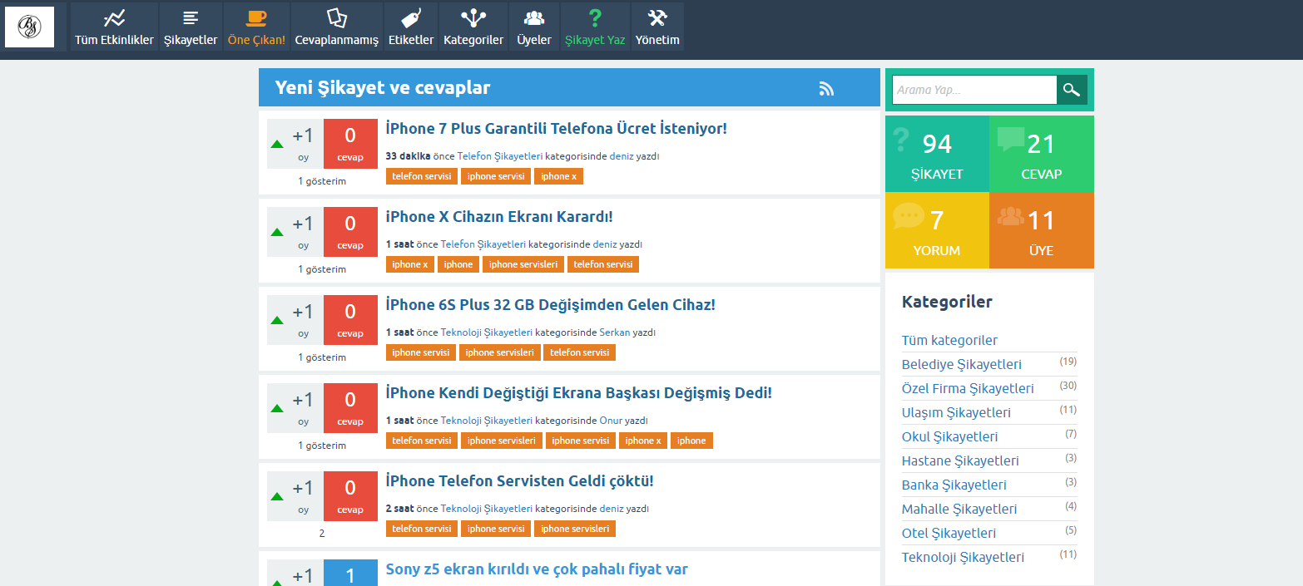The height and width of the screenshot is (586, 1303).
Task: Click the 0 cevap box of iPhone X Cihazın post
Action: click(x=350, y=232)
